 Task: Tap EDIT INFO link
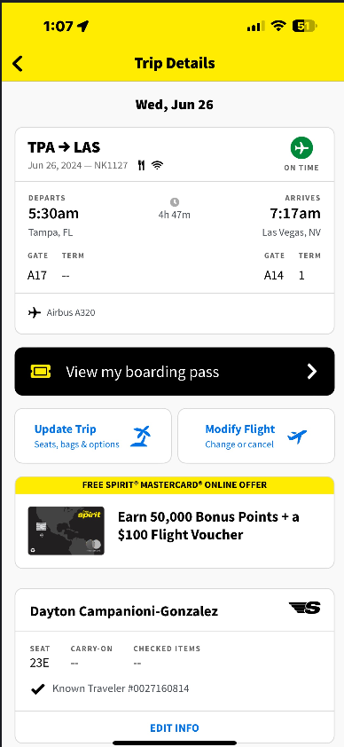(175, 728)
